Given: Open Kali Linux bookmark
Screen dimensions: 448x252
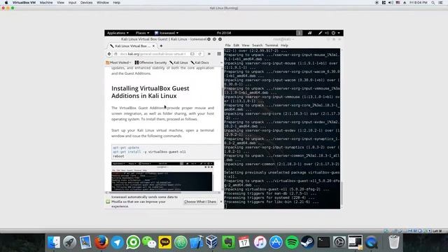Looking at the screenshot, I should coord(178,62).
